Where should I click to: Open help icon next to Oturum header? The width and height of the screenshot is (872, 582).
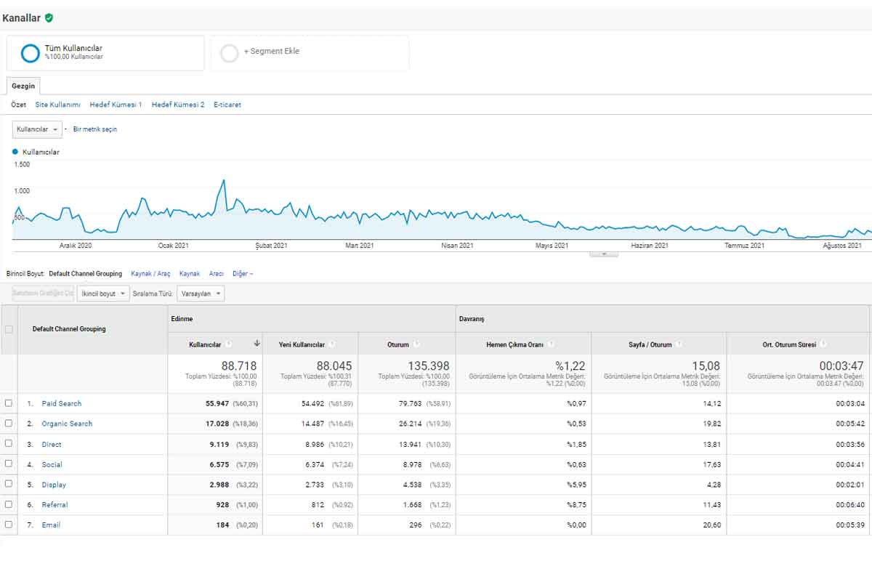coord(416,344)
